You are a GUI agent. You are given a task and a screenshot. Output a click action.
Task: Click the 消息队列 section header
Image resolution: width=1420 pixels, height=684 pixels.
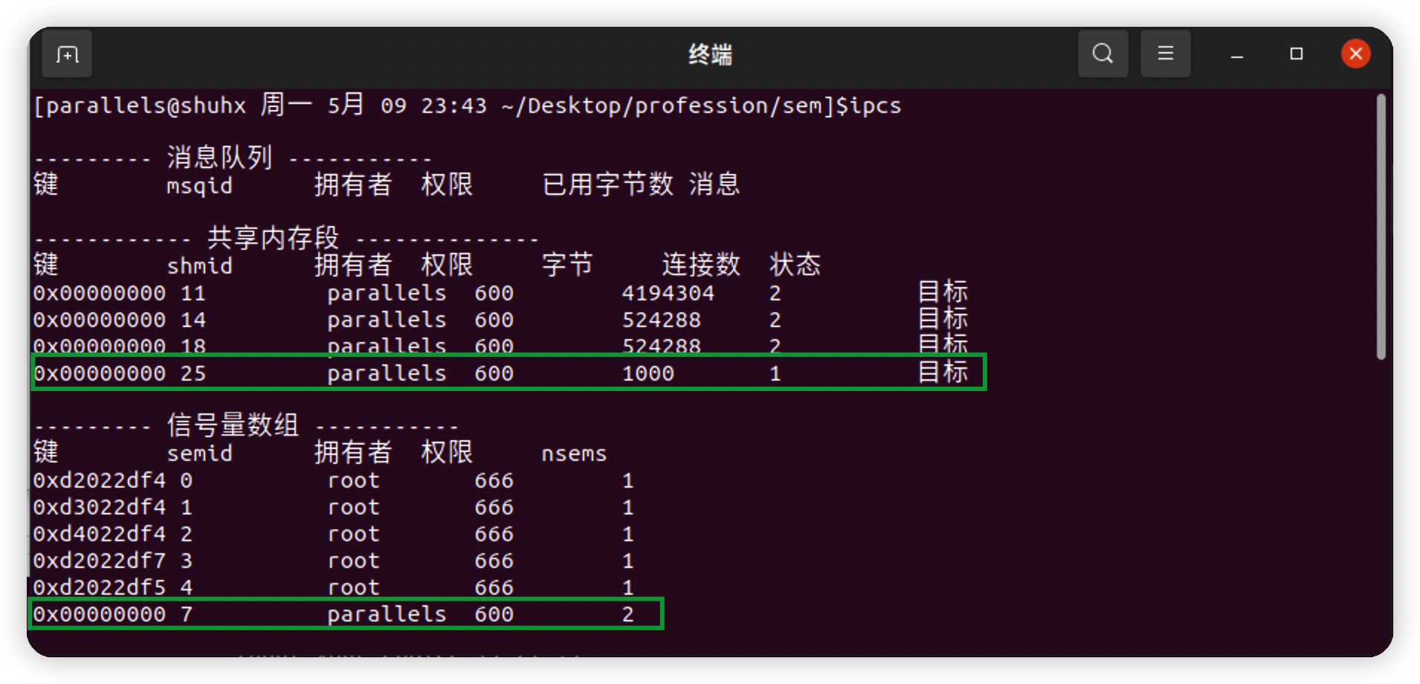click(x=219, y=157)
